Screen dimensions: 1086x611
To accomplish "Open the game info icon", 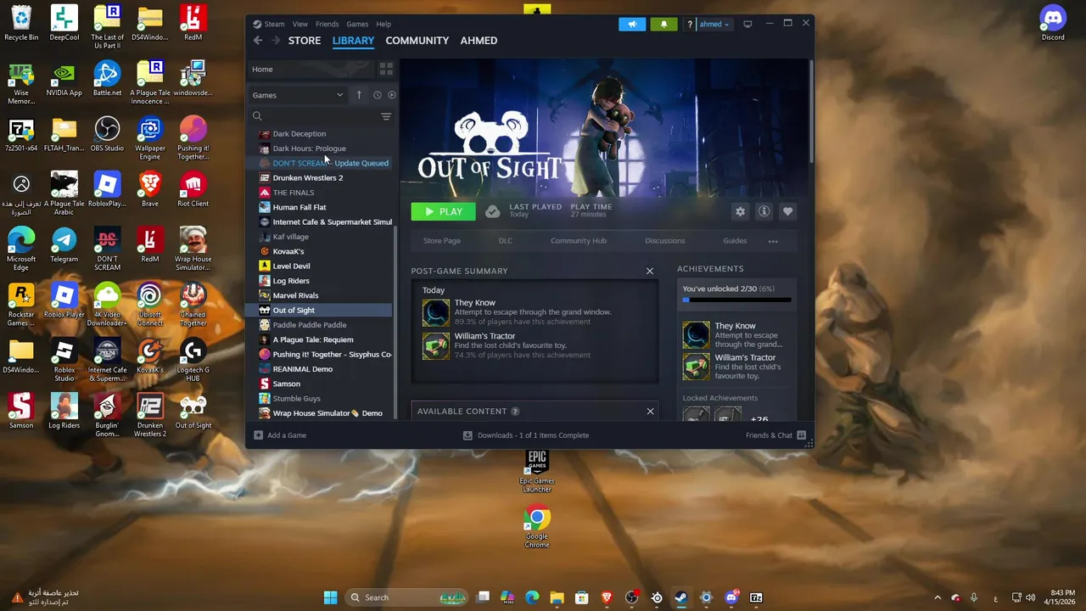I will (764, 211).
